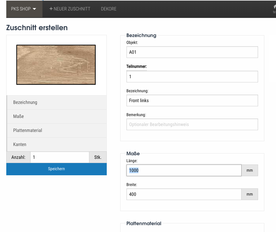Click the mm unit beside Länge
The width and height of the screenshot is (276, 232).
point(250,170)
